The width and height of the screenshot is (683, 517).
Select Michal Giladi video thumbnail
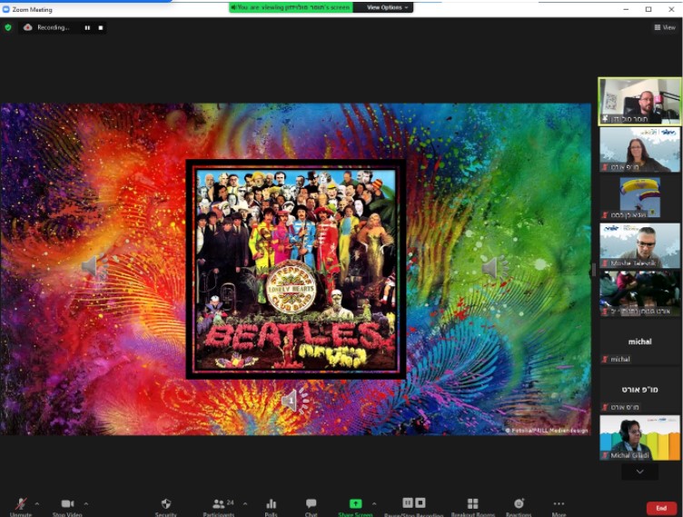639,437
